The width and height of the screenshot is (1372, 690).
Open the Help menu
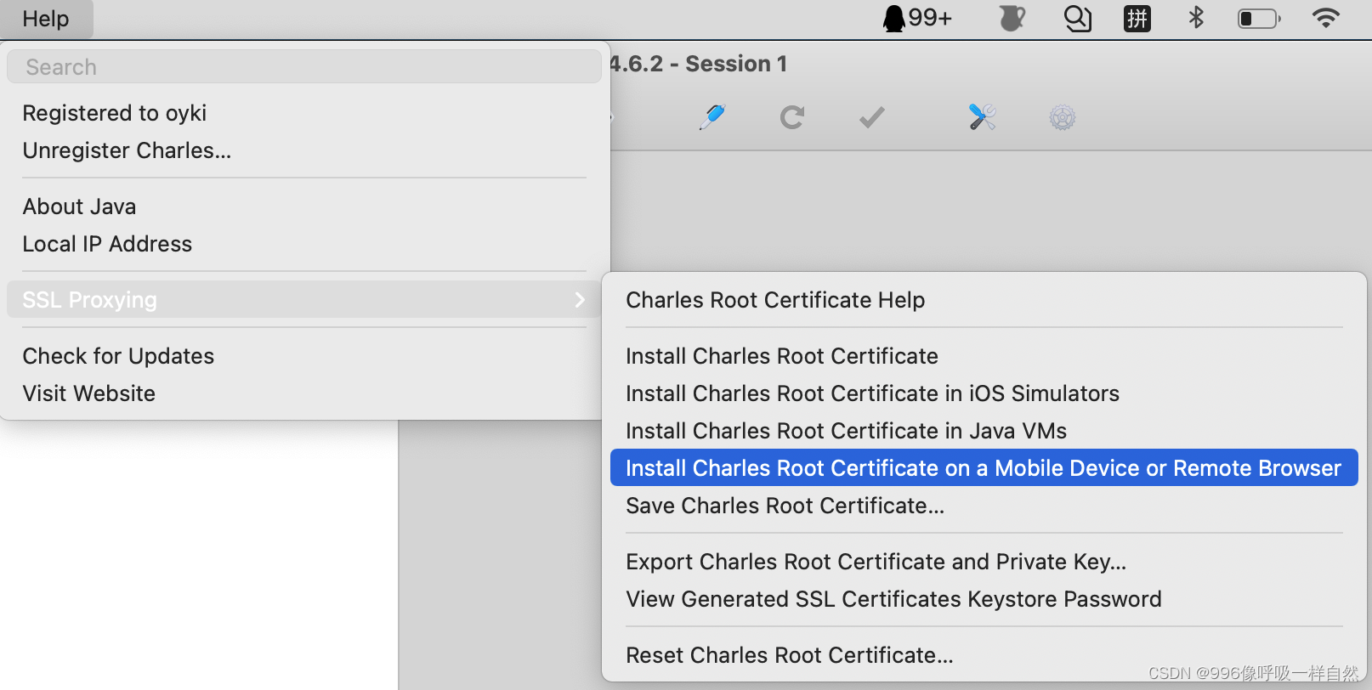(x=46, y=19)
